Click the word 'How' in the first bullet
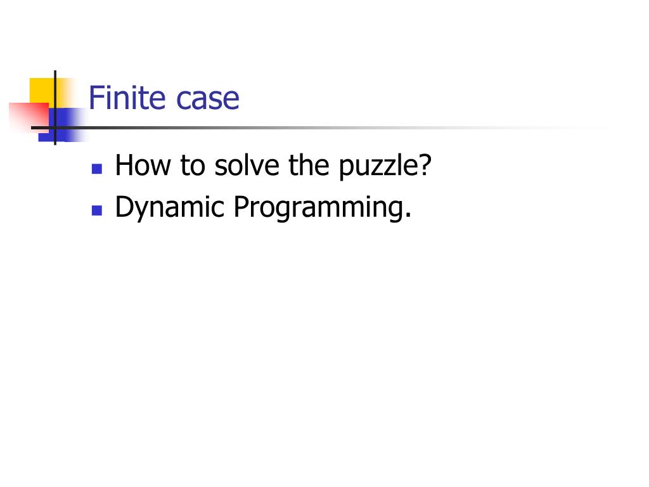The image size is (649, 487). [143, 165]
